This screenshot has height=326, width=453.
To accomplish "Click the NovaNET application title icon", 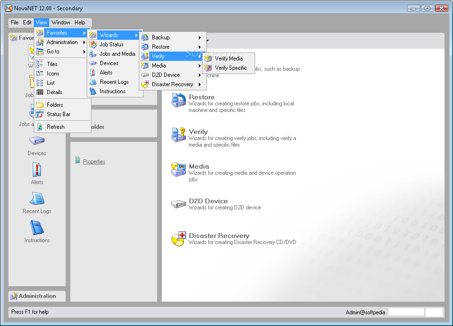I will [8, 8].
